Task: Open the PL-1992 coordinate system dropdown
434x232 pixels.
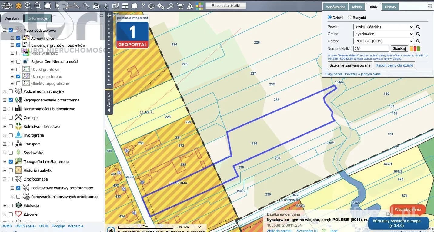Action: pos(190,227)
